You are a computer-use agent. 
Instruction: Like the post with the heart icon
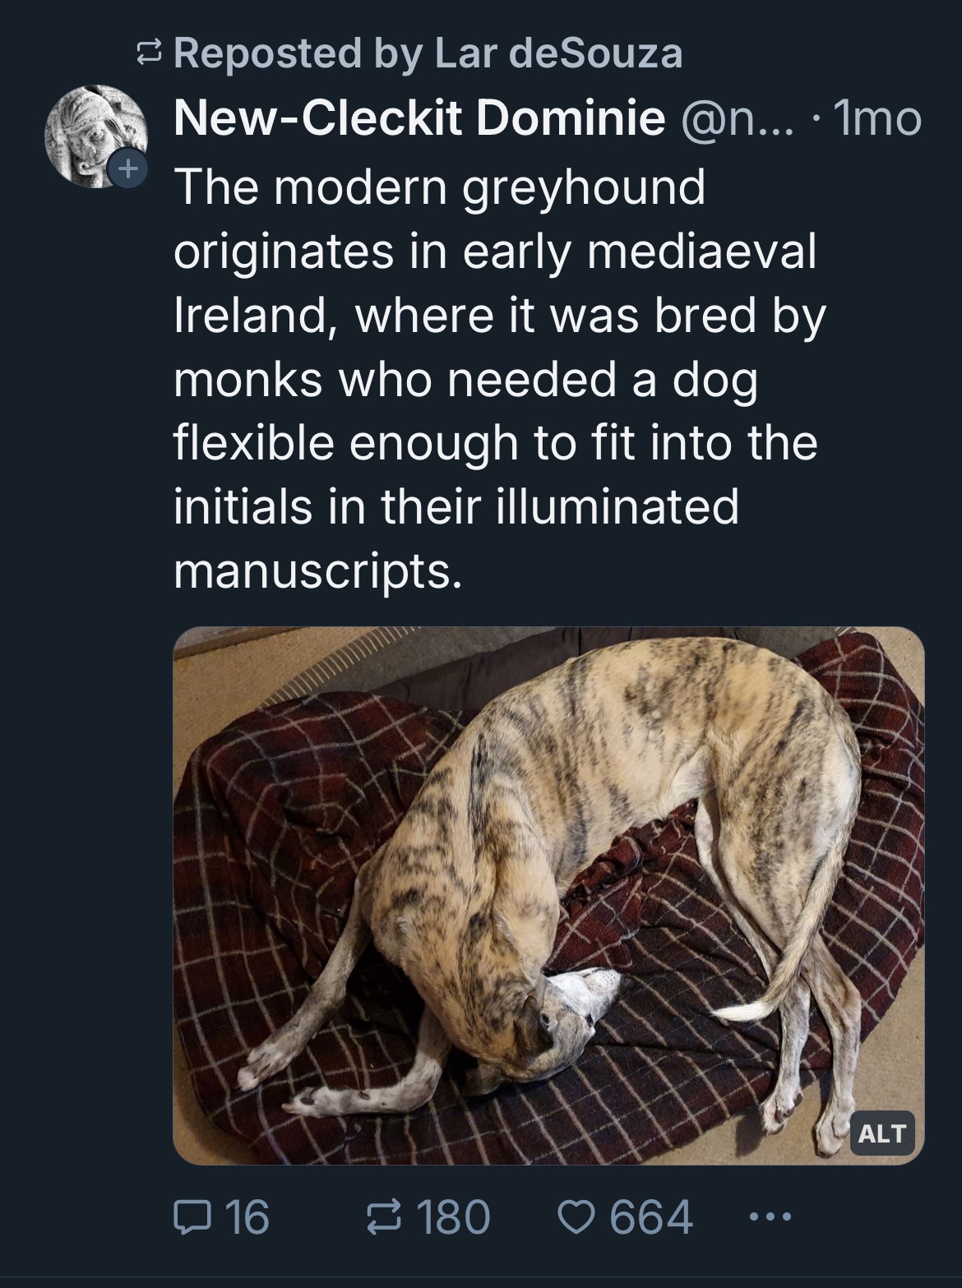(578, 1216)
